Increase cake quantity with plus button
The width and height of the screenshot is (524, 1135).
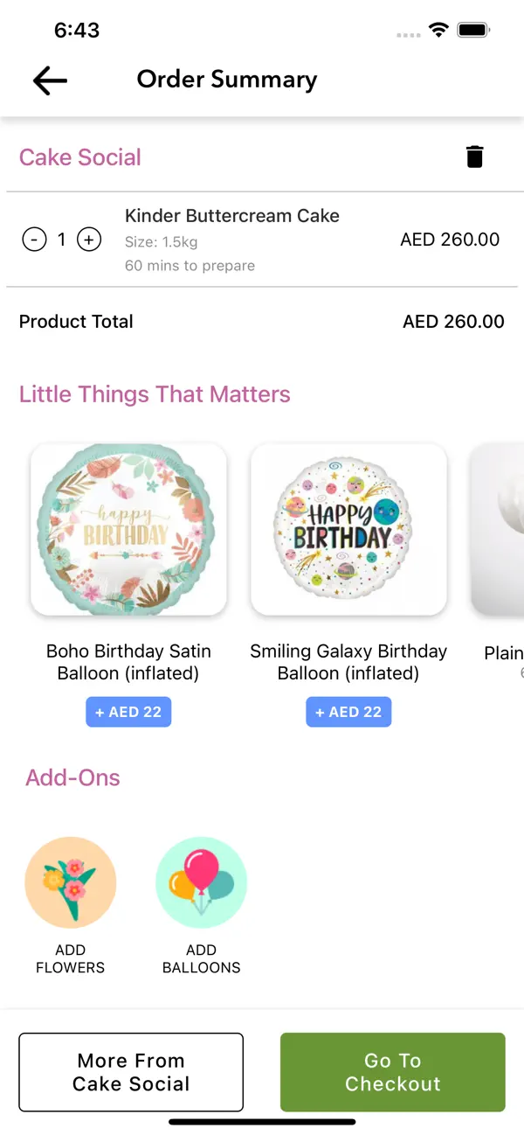coord(89,239)
